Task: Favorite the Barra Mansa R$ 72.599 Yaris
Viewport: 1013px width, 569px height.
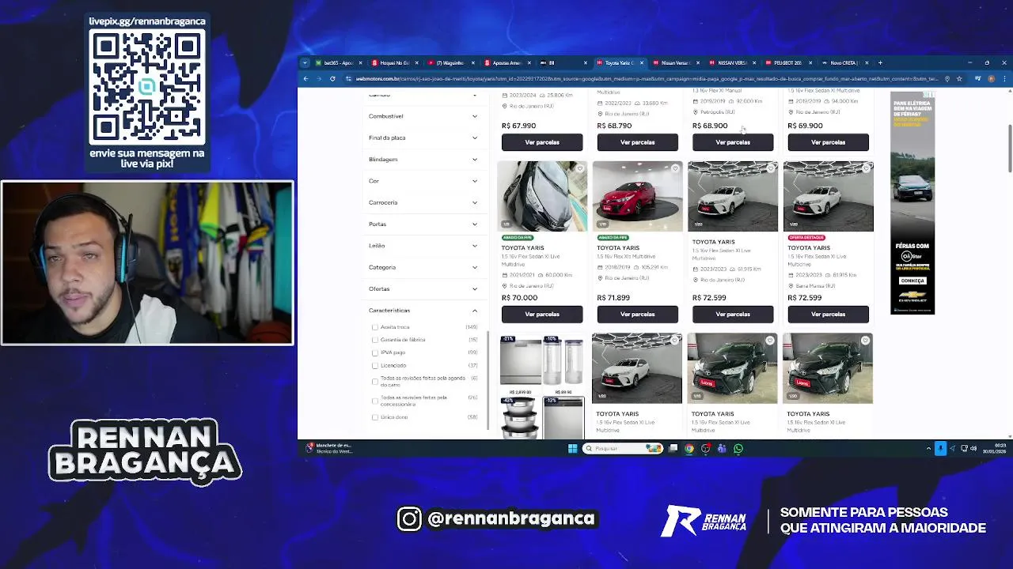Action: tap(865, 168)
